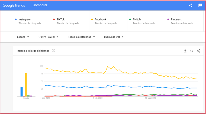
Task: Click the Google Trends logo
Action: point(14,5)
